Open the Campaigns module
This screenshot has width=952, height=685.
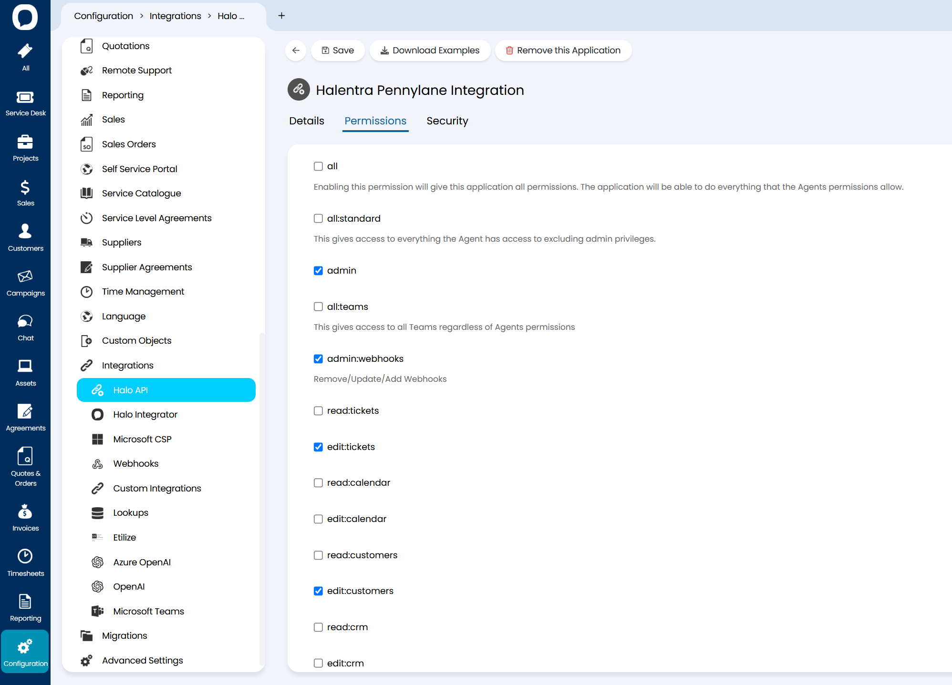(x=25, y=283)
